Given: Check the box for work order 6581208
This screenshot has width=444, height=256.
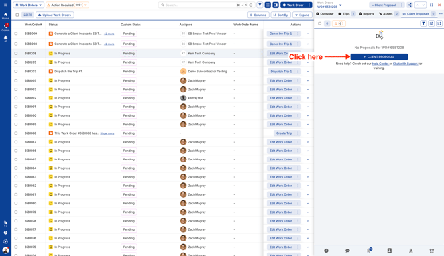Looking at the screenshot, I should pyautogui.click(x=16, y=53).
